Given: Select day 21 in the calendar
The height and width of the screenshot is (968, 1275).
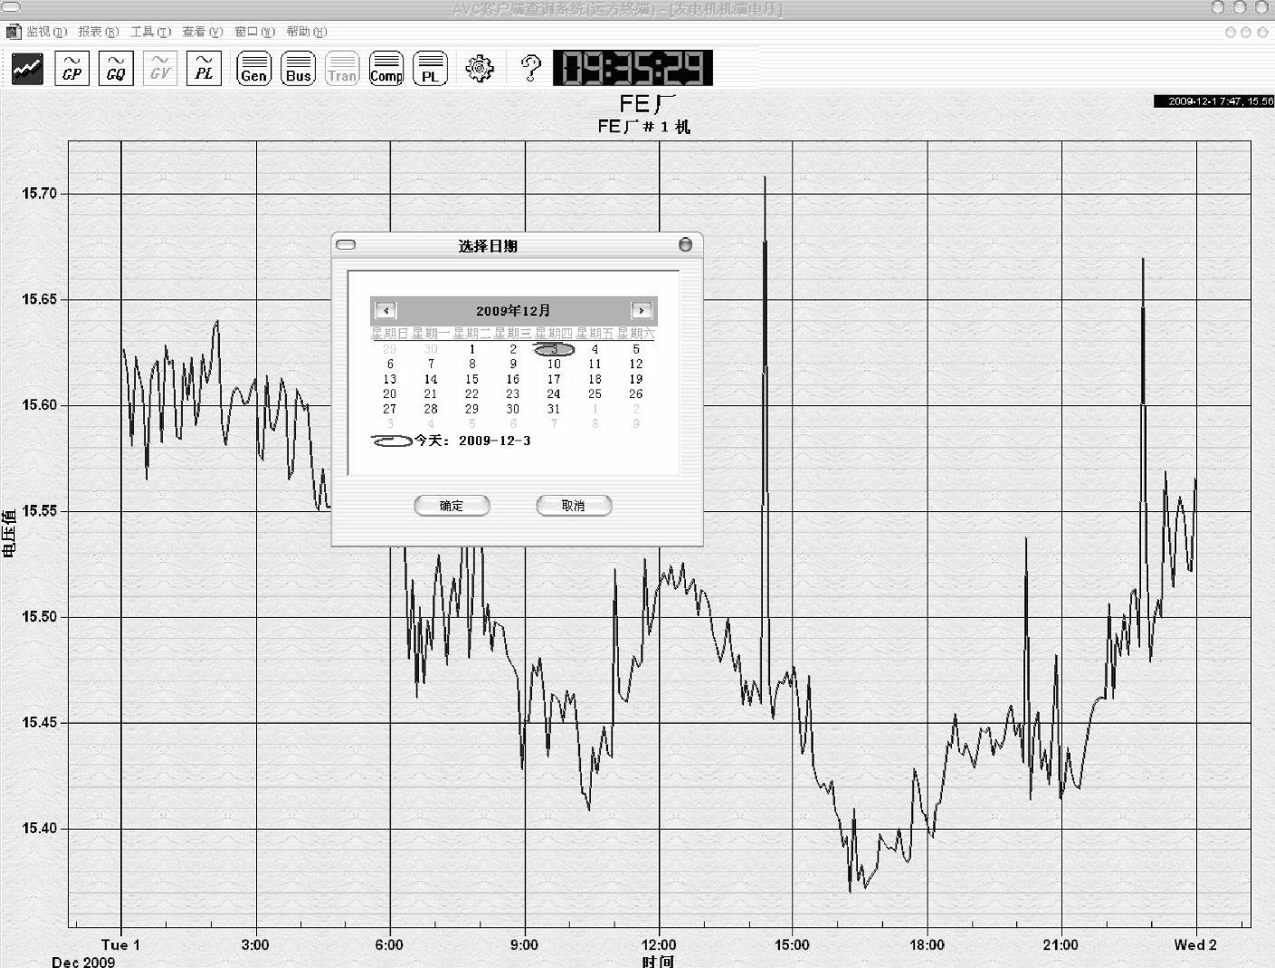Looking at the screenshot, I should [x=431, y=394].
